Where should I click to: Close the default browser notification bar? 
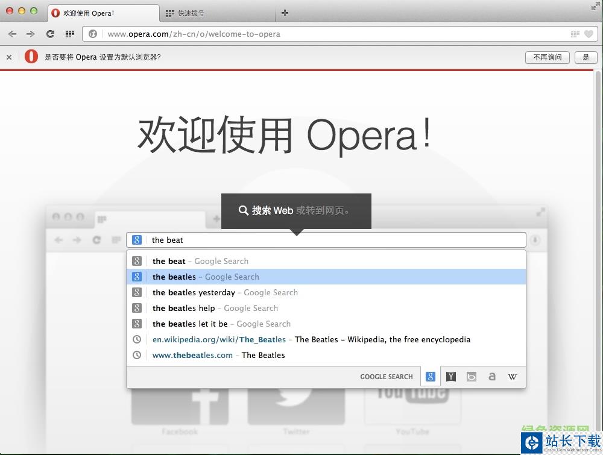point(9,57)
